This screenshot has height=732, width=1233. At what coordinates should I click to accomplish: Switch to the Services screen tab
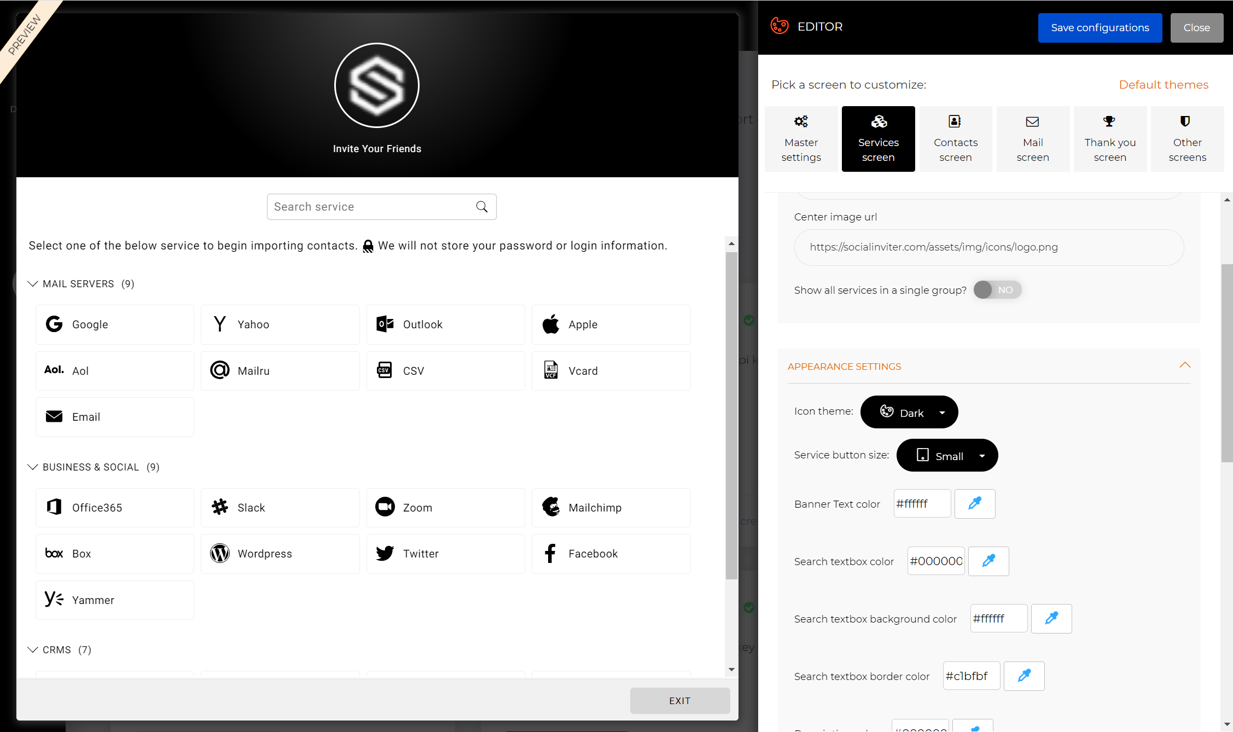point(879,139)
